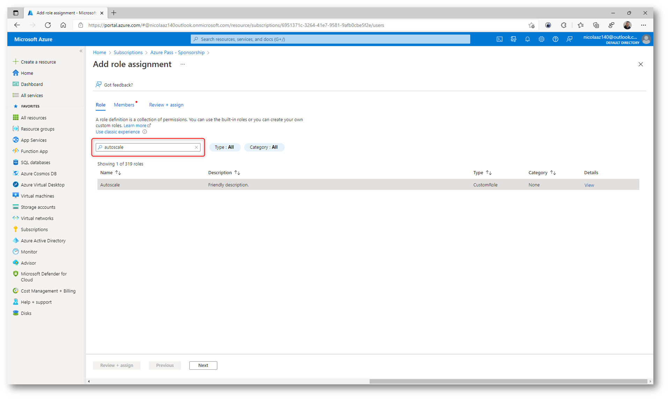Click Got feedback?
668x399 pixels.
[115, 85]
